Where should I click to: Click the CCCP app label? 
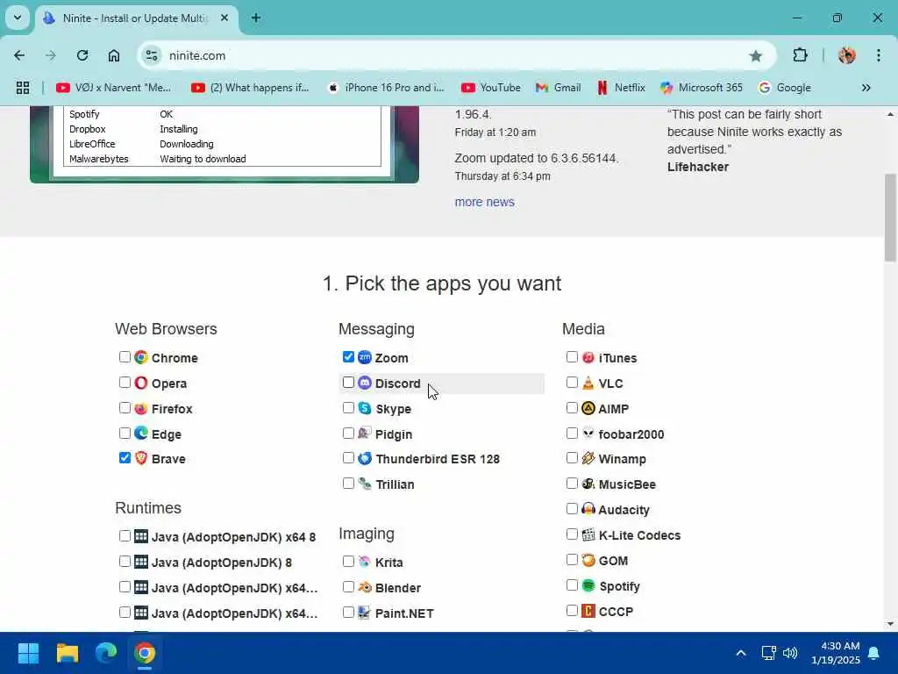pos(616,612)
